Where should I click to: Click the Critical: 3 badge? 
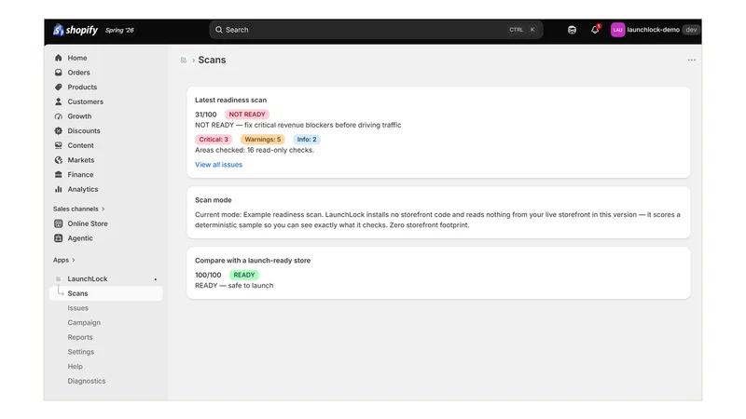[214, 139]
